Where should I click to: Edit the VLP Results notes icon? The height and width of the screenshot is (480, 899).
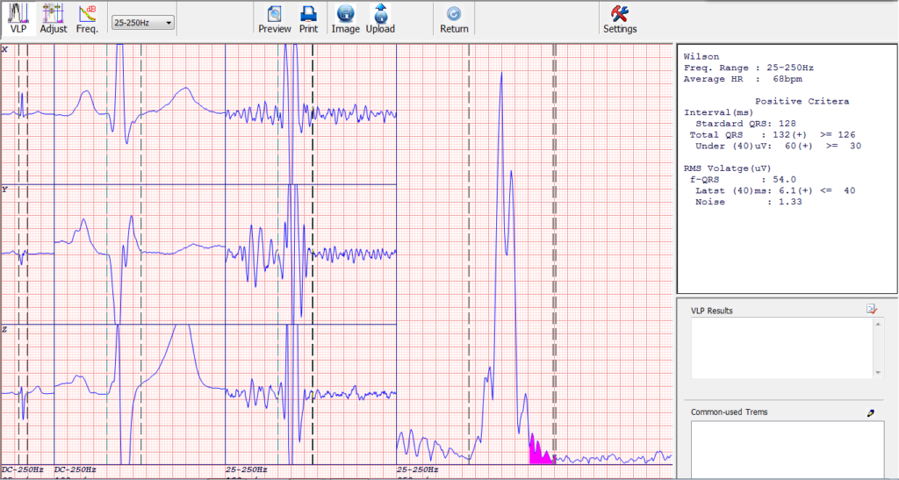tap(872, 309)
